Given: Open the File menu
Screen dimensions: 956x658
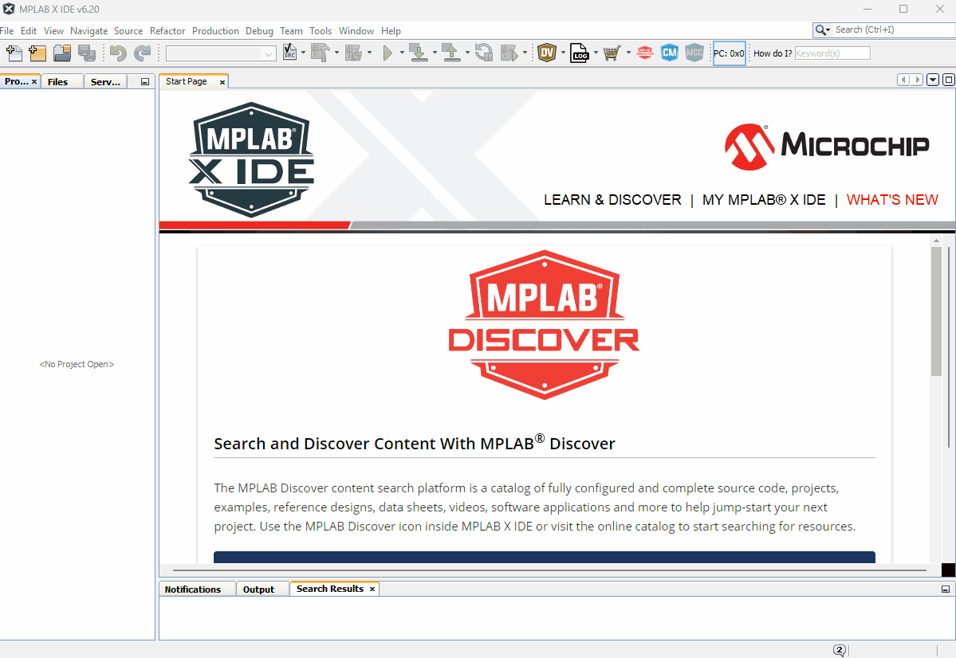Looking at the screenshot, I should coord(6,30).
